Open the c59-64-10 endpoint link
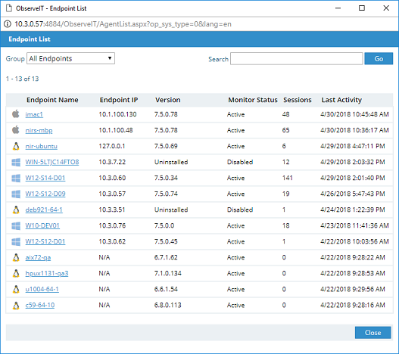Viewport: 399px width, 354px height. (x=40, y=305)
